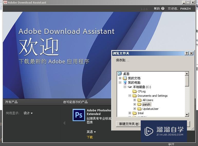
Task: Select Intel label in tree
Action: click(140, 113)
